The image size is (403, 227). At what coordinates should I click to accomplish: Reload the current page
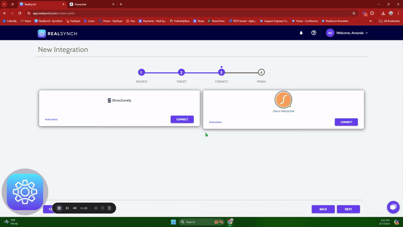pos(20,13)
